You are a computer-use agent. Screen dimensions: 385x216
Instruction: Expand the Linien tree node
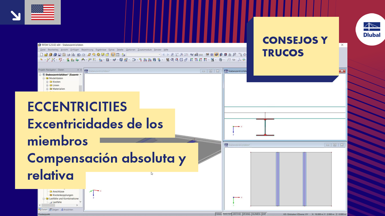[47, 85]
